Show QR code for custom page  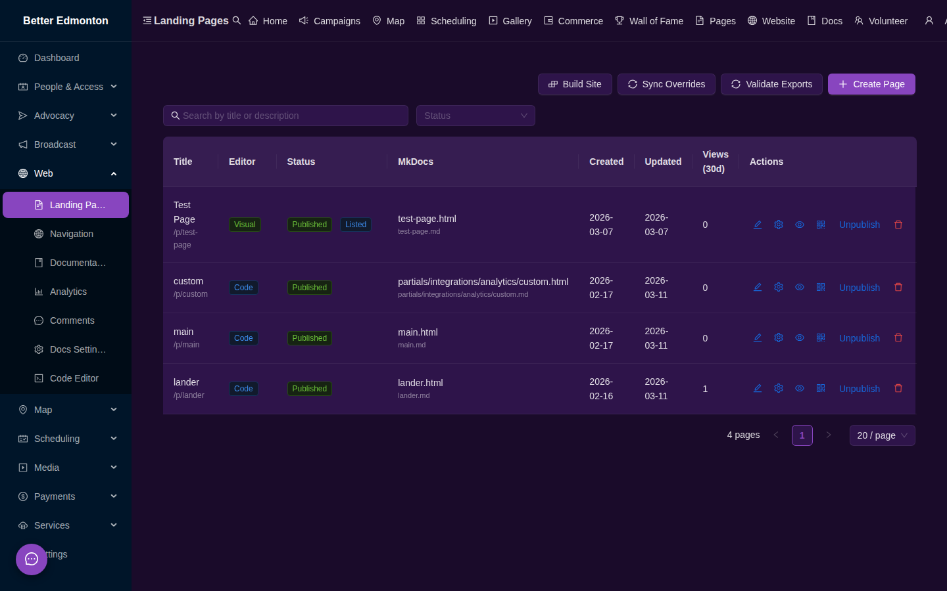click(821, 288)
